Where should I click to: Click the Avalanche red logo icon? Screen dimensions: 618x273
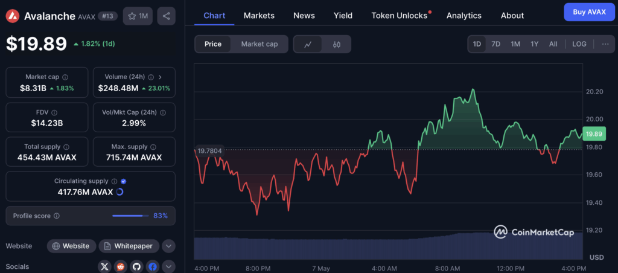[13, 16]
